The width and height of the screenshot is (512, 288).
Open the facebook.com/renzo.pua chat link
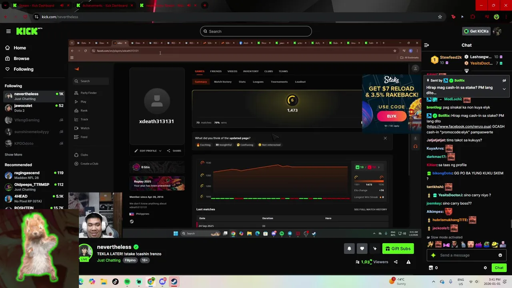coord(459,126)
